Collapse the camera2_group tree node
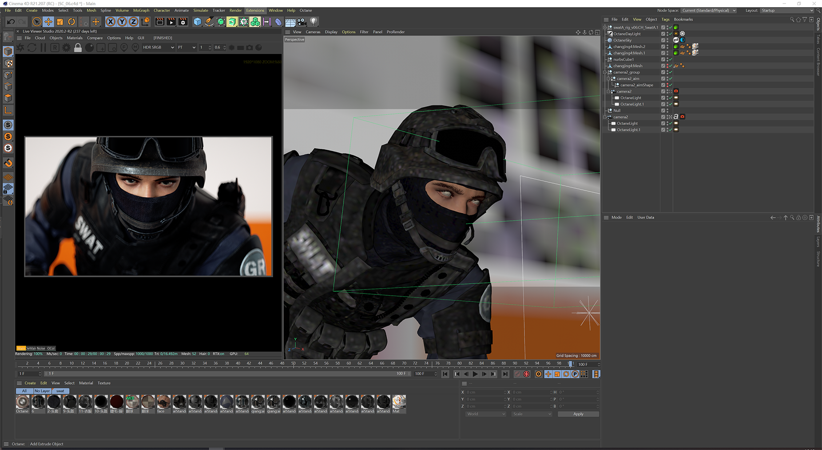The width and height of the screenshot is (822, 450). click(x=605, y=72)
